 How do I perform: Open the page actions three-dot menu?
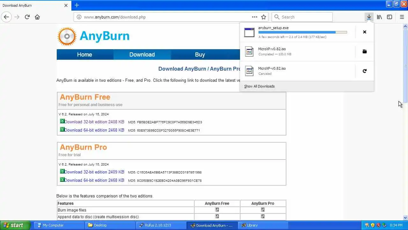point(254,17)
